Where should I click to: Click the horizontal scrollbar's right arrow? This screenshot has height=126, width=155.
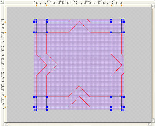pyautogui.click(x=149, y=124)
